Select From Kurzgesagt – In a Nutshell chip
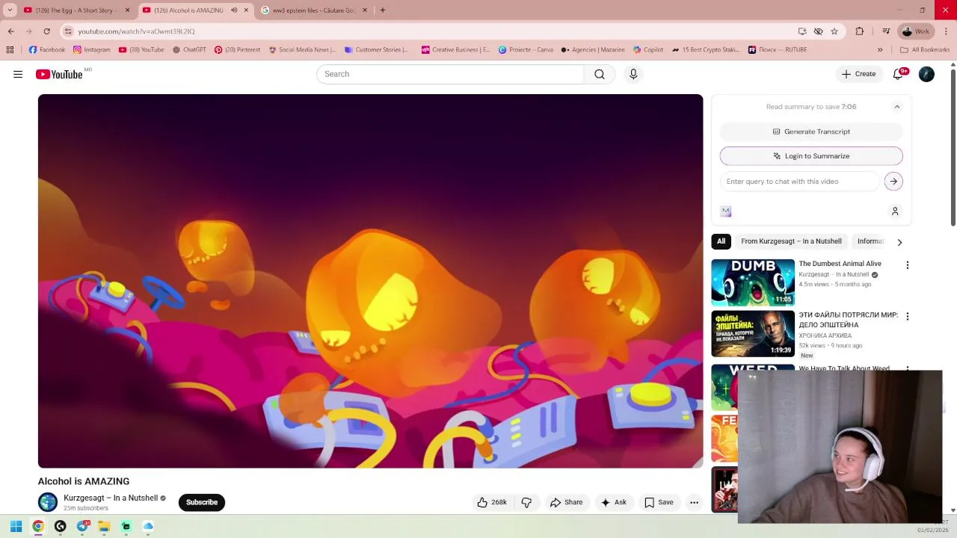Screen dimensions: 957x538 [791, 241]
